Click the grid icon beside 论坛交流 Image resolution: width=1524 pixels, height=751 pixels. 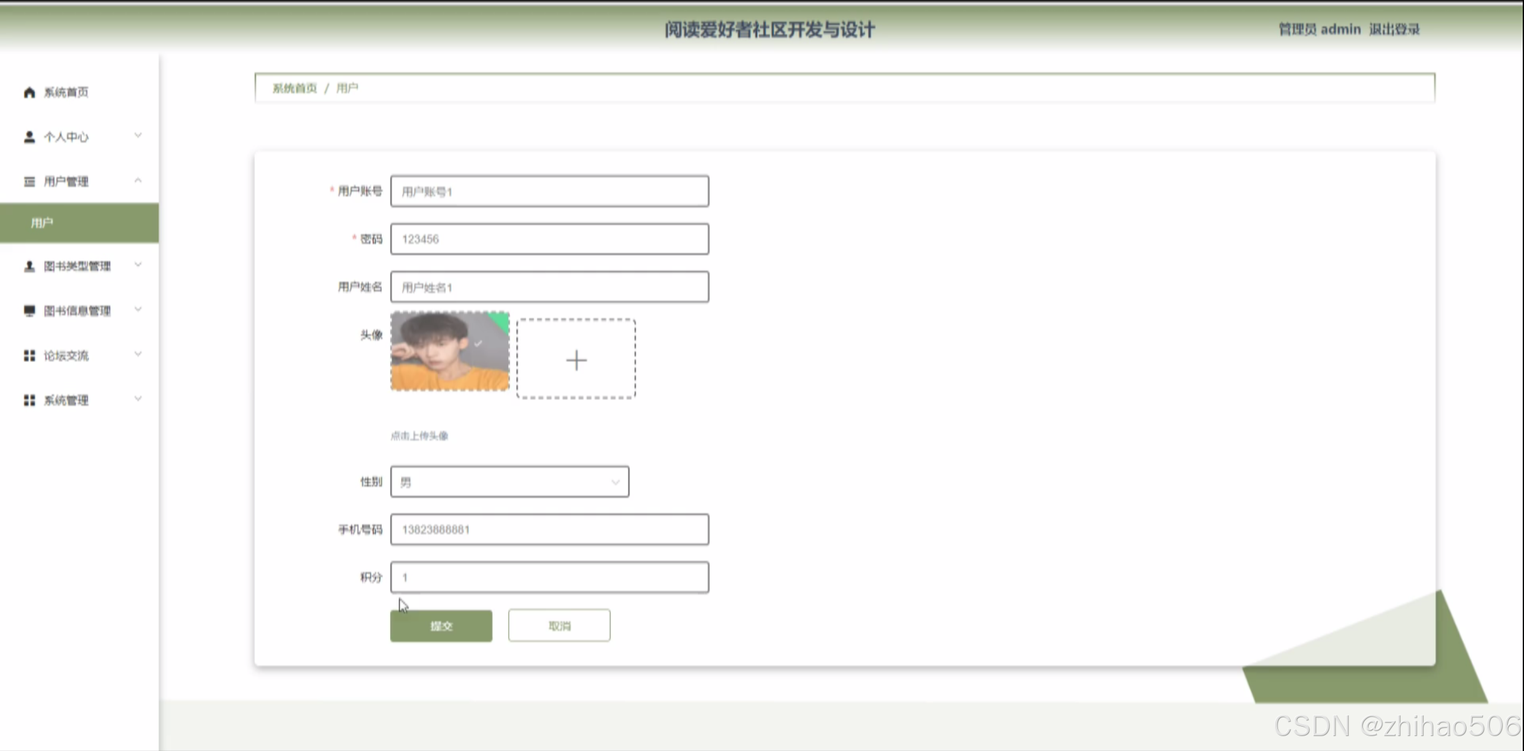tap(29, 356)
